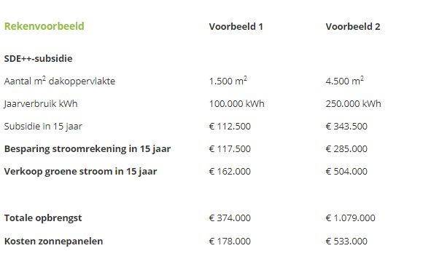
Task: Select the 250.000 kWh value
Action: (353, 103)
